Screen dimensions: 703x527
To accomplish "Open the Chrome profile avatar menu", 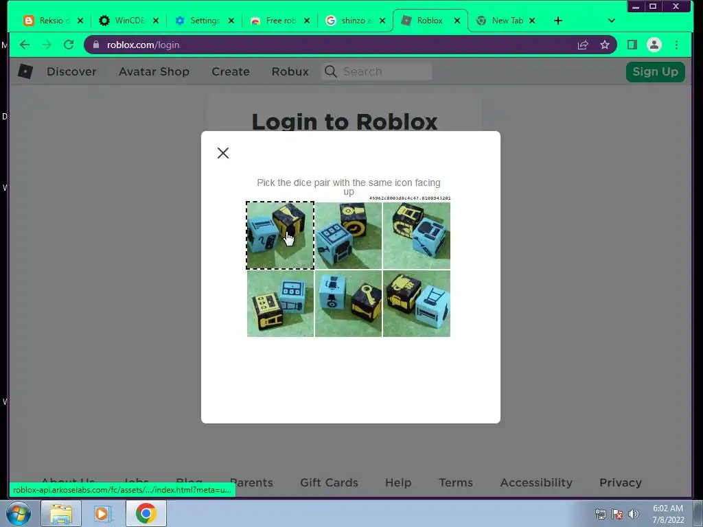I will coord(654,45).
